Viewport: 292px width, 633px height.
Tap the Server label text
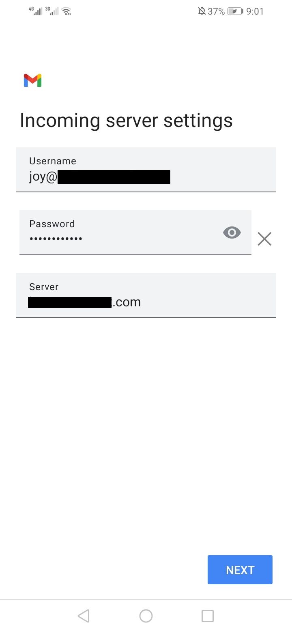[44, 286]
